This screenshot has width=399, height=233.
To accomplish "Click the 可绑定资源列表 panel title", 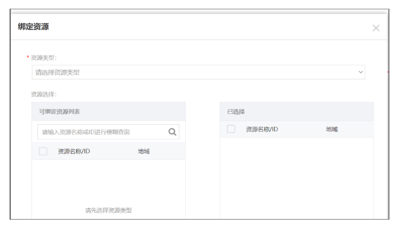I will pyautogui.click(x=60, y=112).
